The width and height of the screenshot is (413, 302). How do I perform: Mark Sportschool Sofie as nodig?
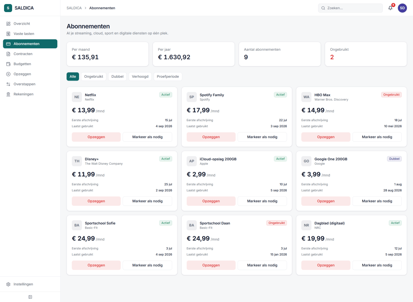tap(148, 265)
